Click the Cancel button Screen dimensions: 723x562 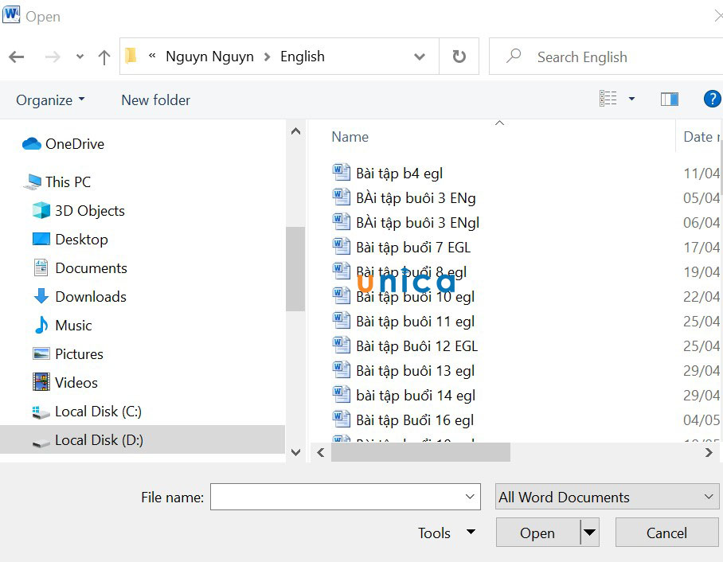(666, 533)
